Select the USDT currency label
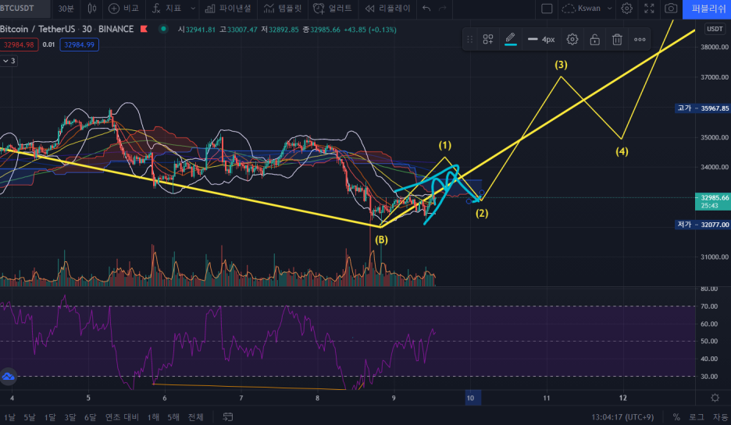The height and width of the screenshot is (425, 731). [715, 29]
